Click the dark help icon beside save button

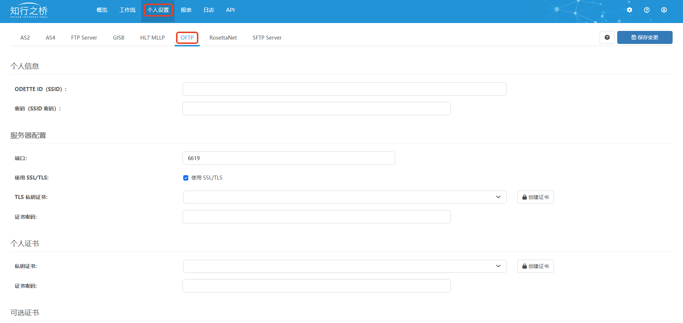607,37
